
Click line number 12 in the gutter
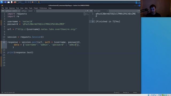coord(4,42)
